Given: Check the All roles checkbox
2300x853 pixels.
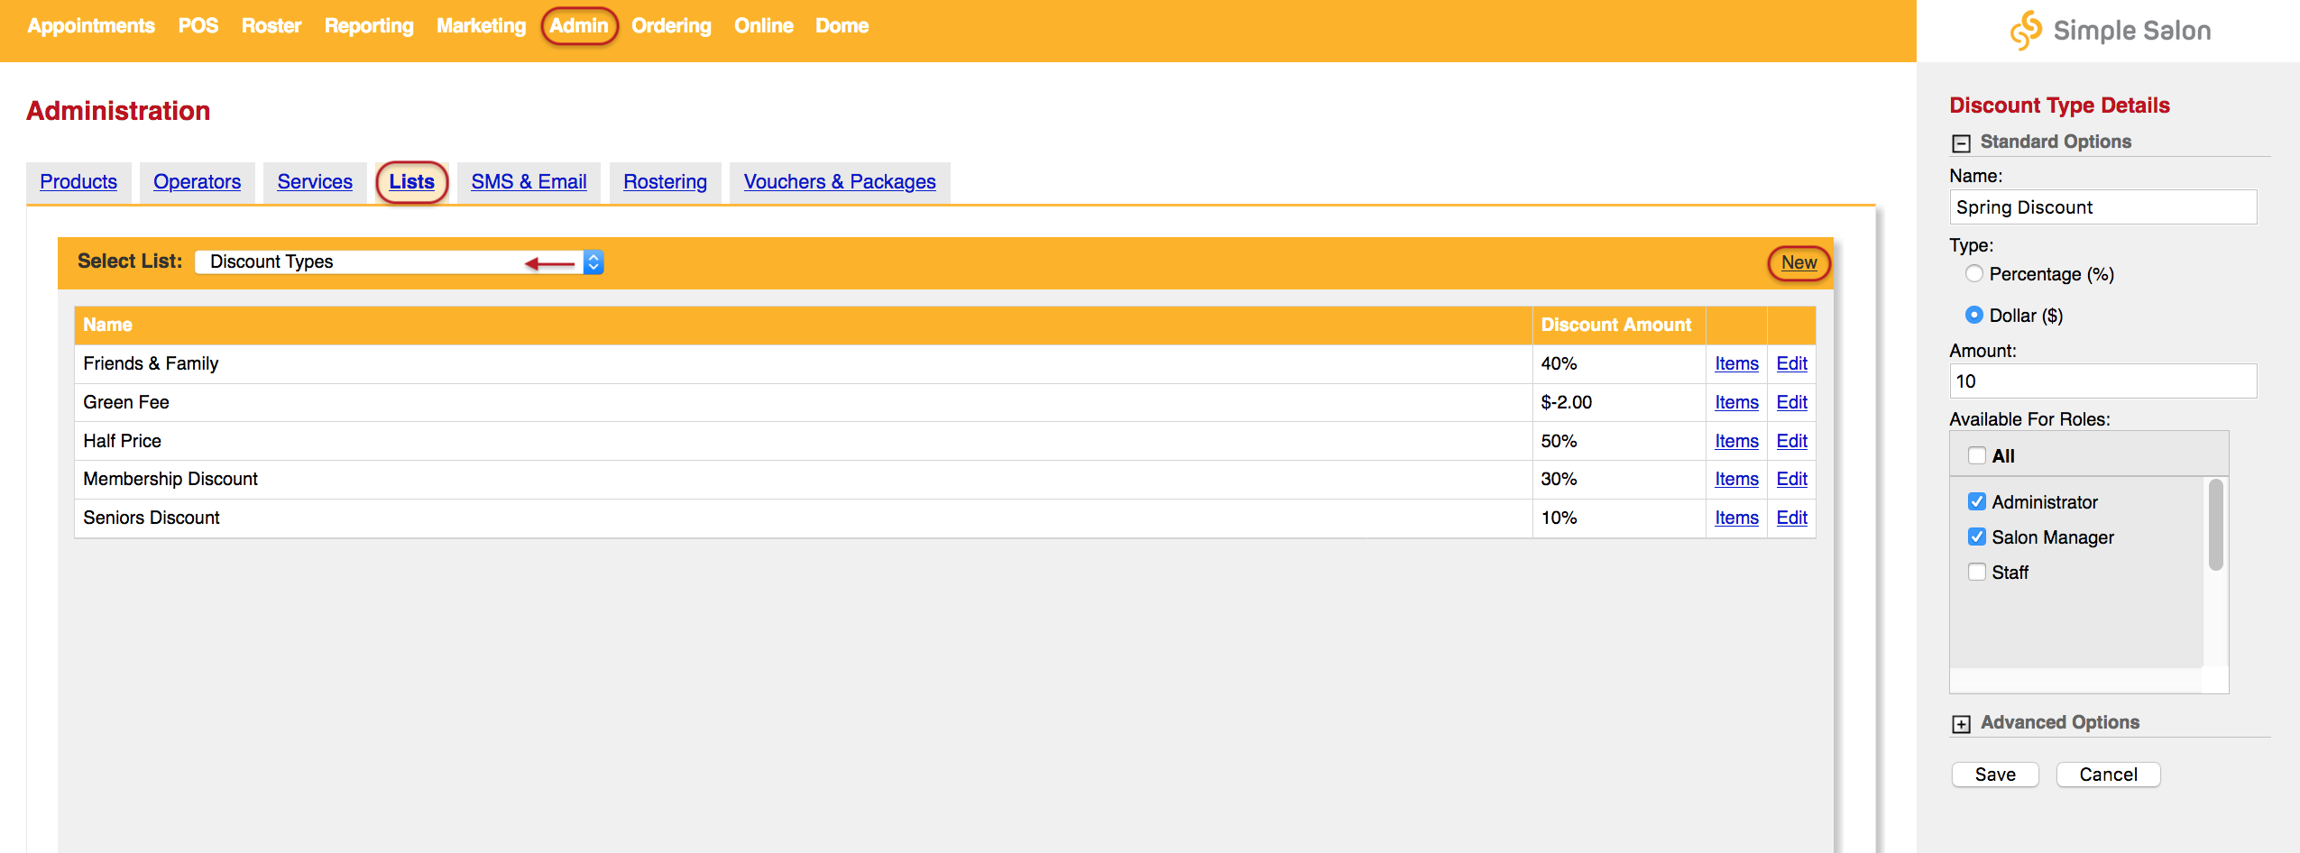Looking at the screenshot, I should (x=1976, y=455).
